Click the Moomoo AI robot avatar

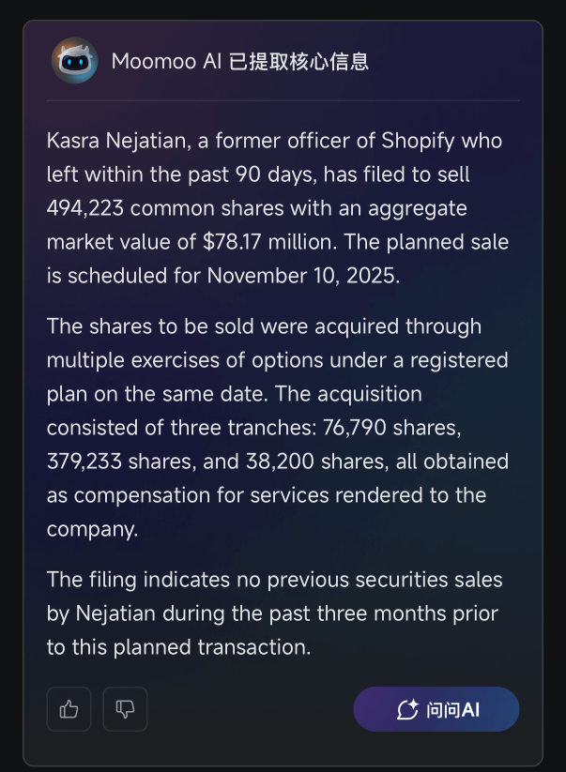pos(74,61)
